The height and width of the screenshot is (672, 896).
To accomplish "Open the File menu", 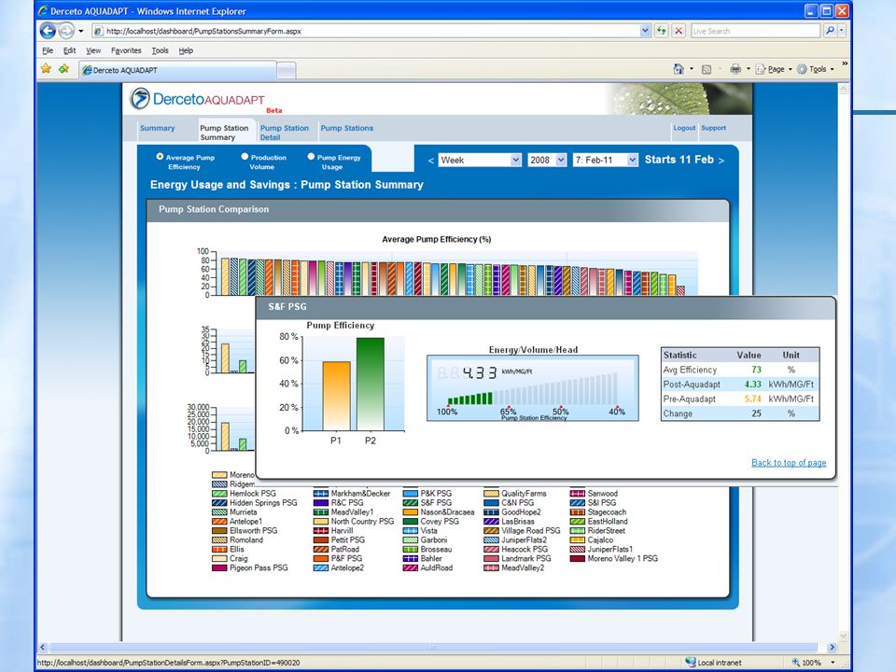I will (48, 50).
